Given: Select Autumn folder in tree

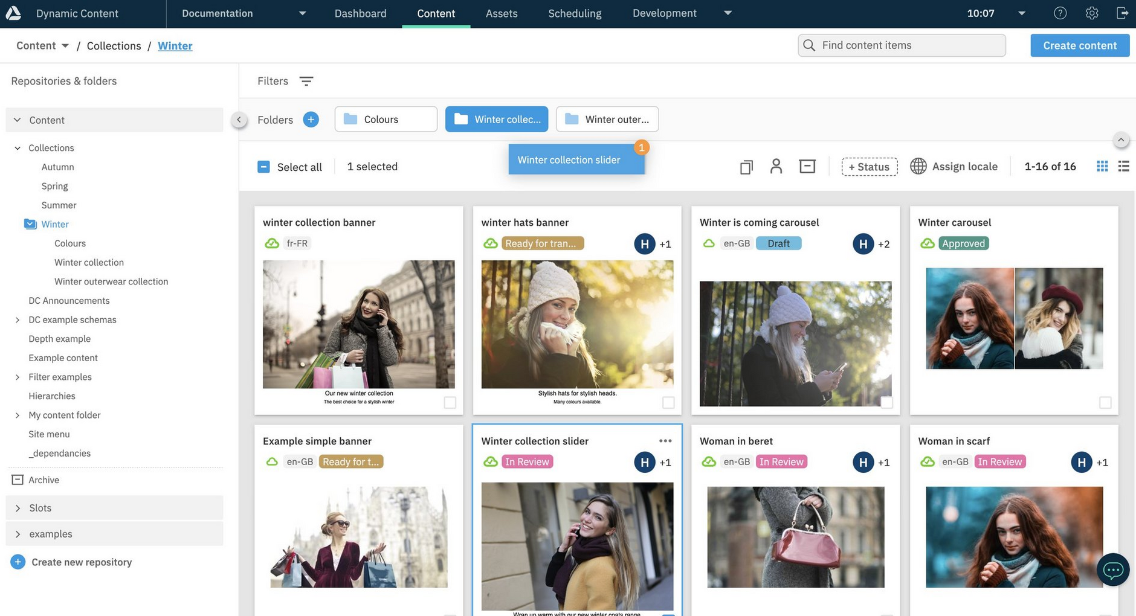Looking at the screenshot, I should [57, 167].
